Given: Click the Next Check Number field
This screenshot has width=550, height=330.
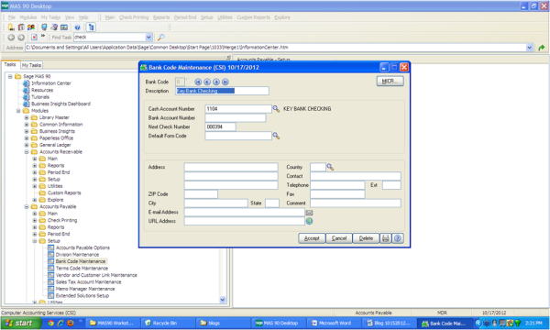Looking at the screenshot, I should tap(220, 126).
